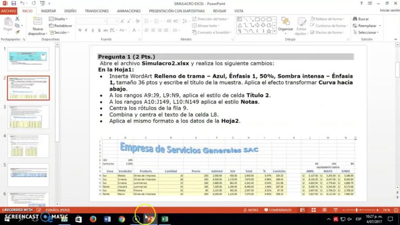This screenshot has height=225, width=400.
Task: Click the Restablecer button
Action: (x=63, y=26)
